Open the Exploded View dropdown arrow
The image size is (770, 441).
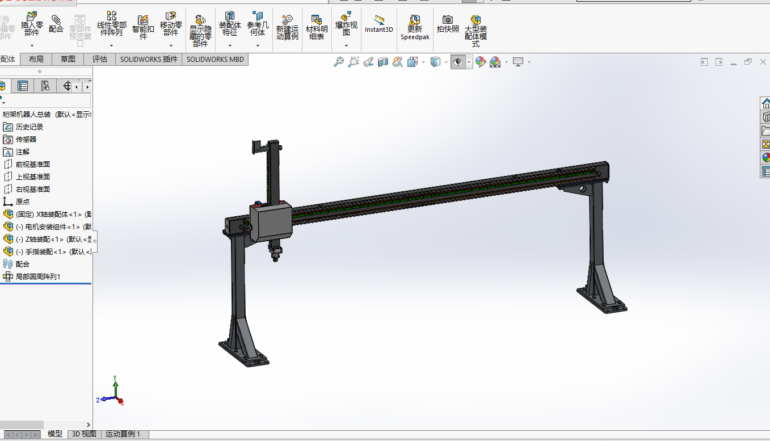click(346, 45)
